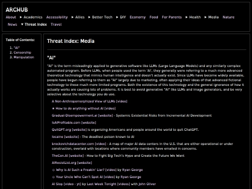Open the Economy page
Image resolution: width=252 pixels, height=189 pixels.
pos(138,17)
